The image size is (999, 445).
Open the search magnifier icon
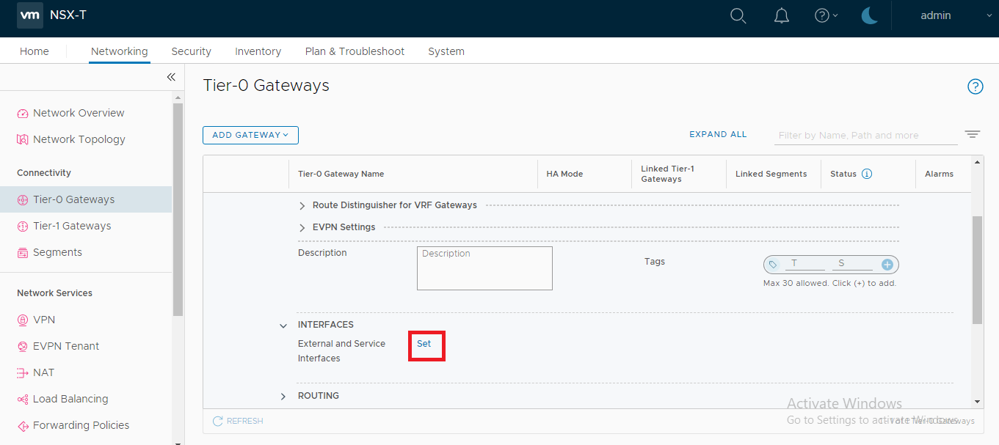pyautogui.click(x=738, y=15)
